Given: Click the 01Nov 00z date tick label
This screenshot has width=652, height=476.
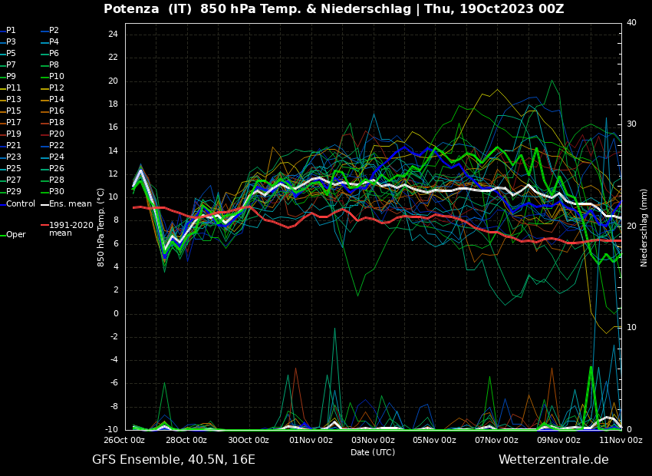Looking at the screenshot, I should [311, 441].
